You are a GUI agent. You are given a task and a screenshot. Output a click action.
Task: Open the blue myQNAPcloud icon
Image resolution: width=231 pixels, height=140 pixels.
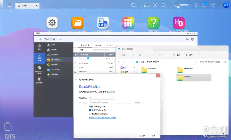226,5
